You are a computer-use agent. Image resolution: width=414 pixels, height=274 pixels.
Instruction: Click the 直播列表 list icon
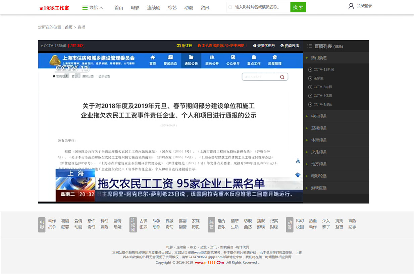(x=310, y=46)
